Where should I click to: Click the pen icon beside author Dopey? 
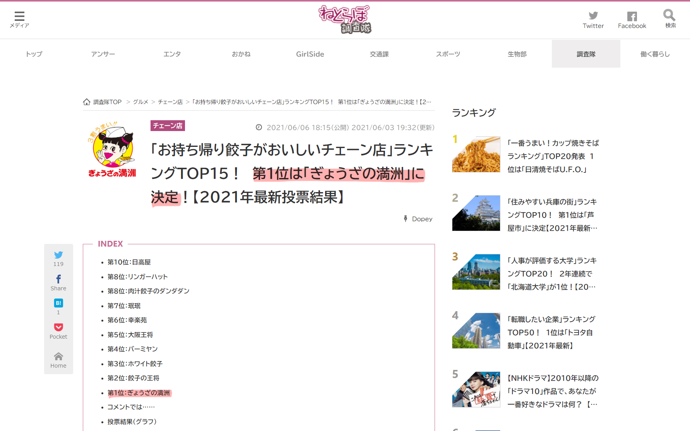click(x=406, y=219)
